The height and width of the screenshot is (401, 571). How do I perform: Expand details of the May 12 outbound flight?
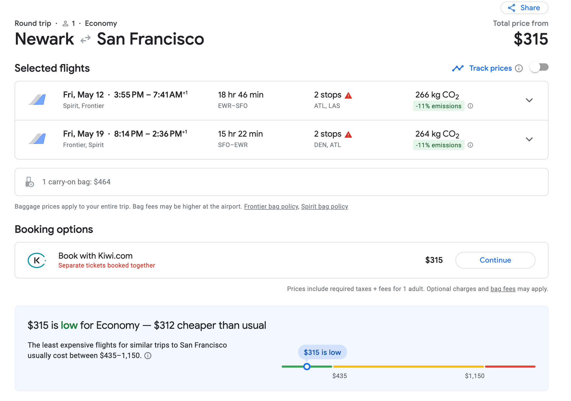click(529, 100)
